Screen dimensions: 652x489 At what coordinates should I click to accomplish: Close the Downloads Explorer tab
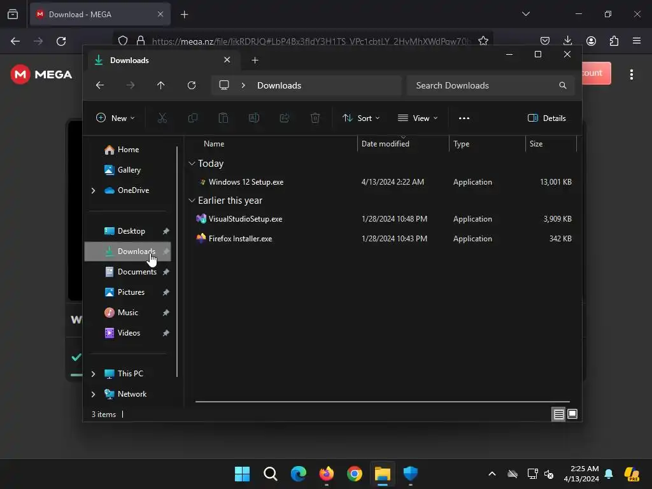coord(227,60)
